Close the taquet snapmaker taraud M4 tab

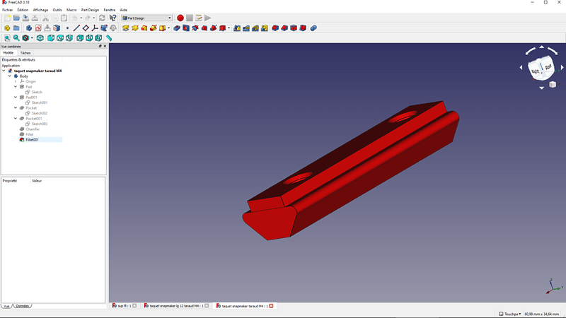click(271, 306)
